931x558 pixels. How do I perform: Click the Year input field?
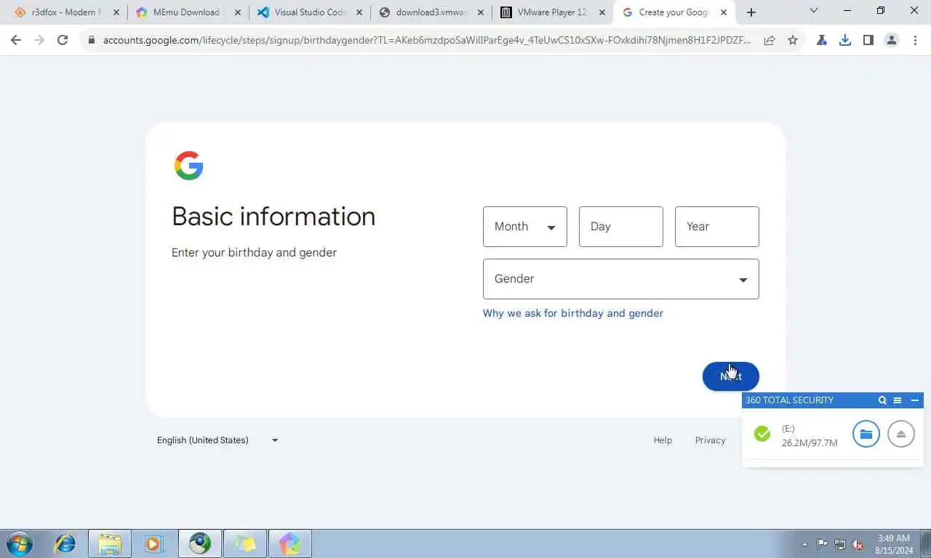[x=717, y=227]
